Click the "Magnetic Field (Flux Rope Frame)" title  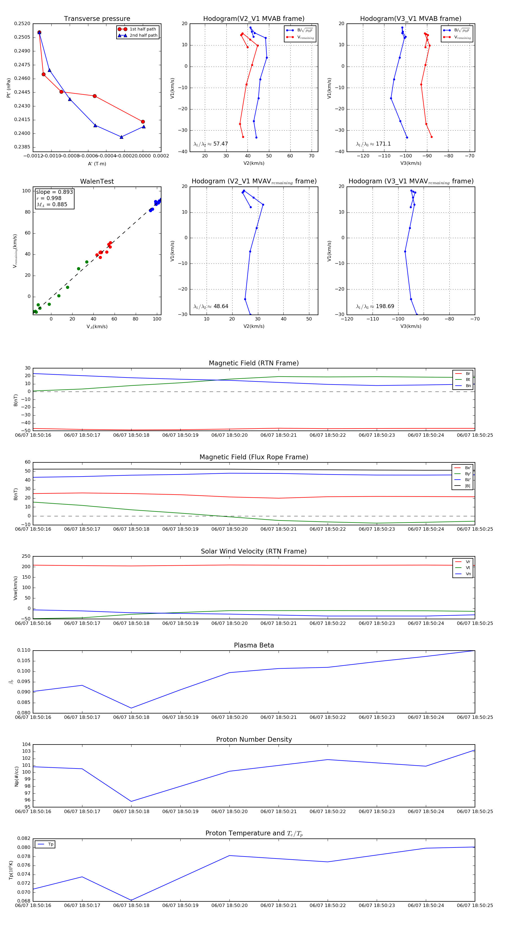coord(254,457)
